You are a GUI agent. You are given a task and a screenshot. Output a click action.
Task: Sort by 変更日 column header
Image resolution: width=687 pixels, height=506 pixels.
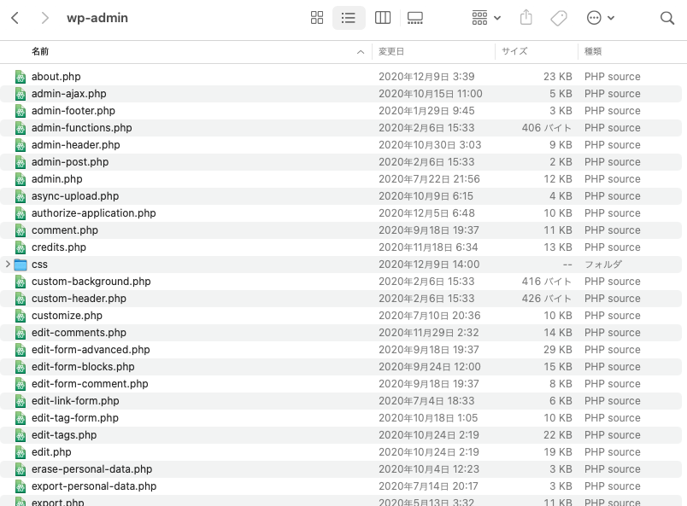pyautogui.click(x=391, y=52)
